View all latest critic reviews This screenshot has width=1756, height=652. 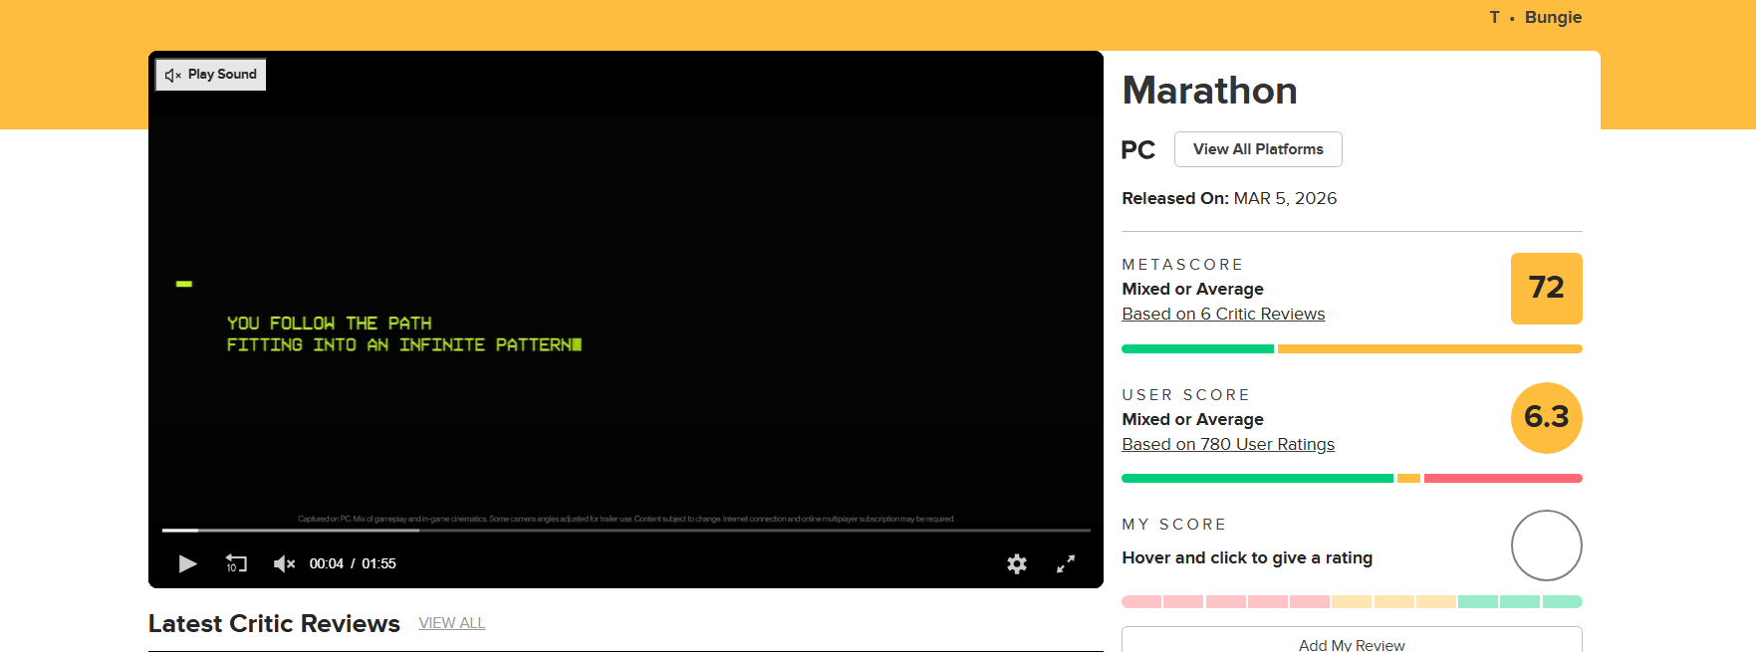[x=451, y=623]
